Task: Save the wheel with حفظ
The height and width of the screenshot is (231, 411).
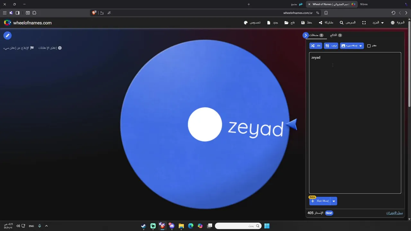Action: pos(307,23)
